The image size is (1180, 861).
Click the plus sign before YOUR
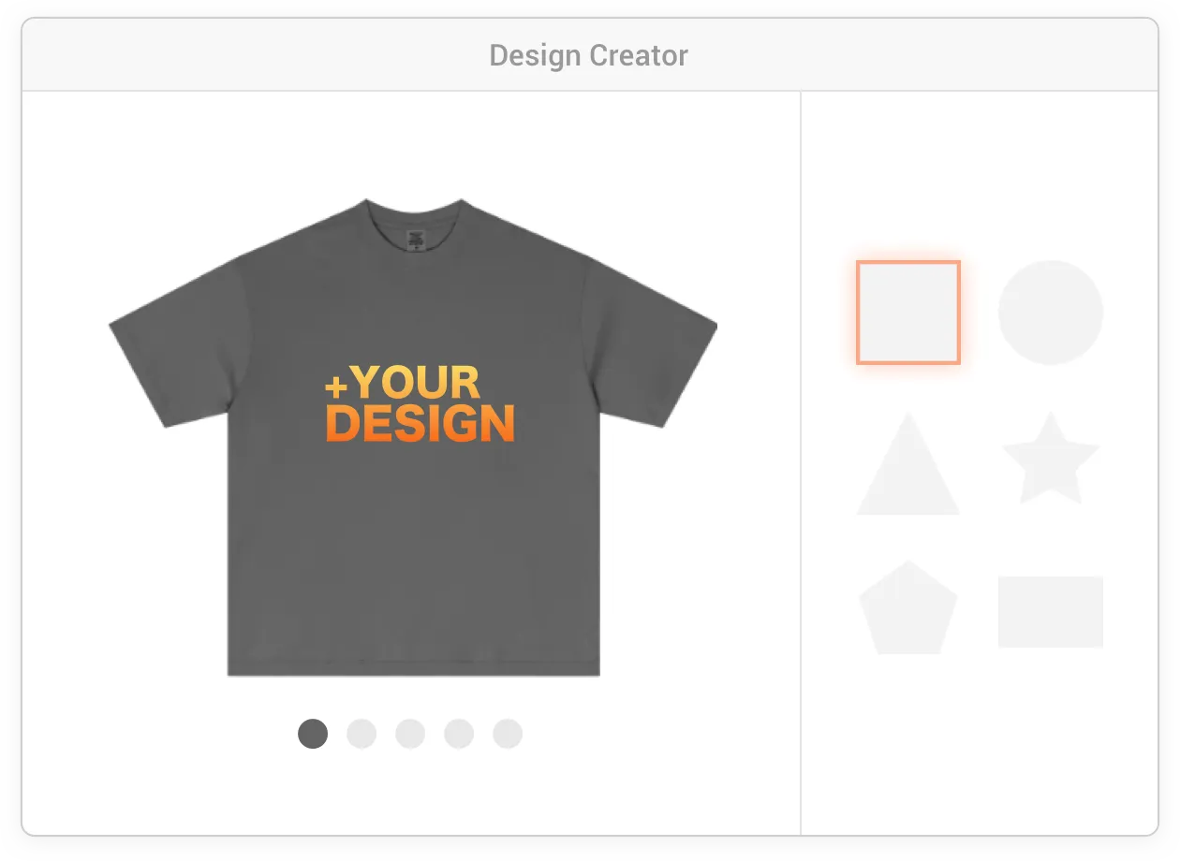point(335,387)
